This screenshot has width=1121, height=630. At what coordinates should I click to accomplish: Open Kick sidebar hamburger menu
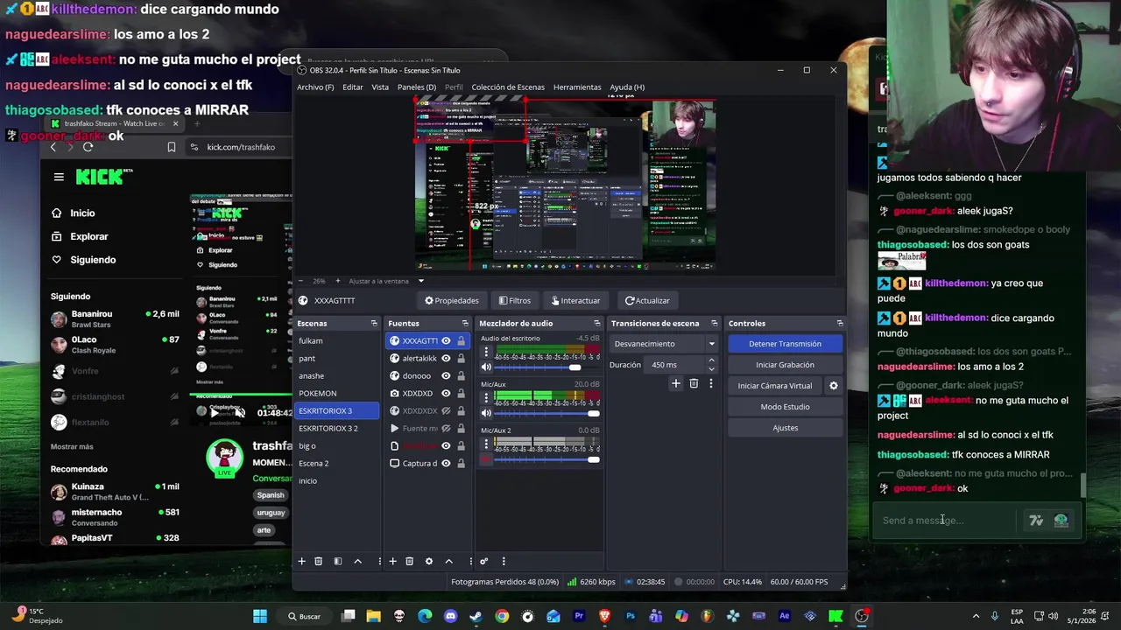(59, 177)
